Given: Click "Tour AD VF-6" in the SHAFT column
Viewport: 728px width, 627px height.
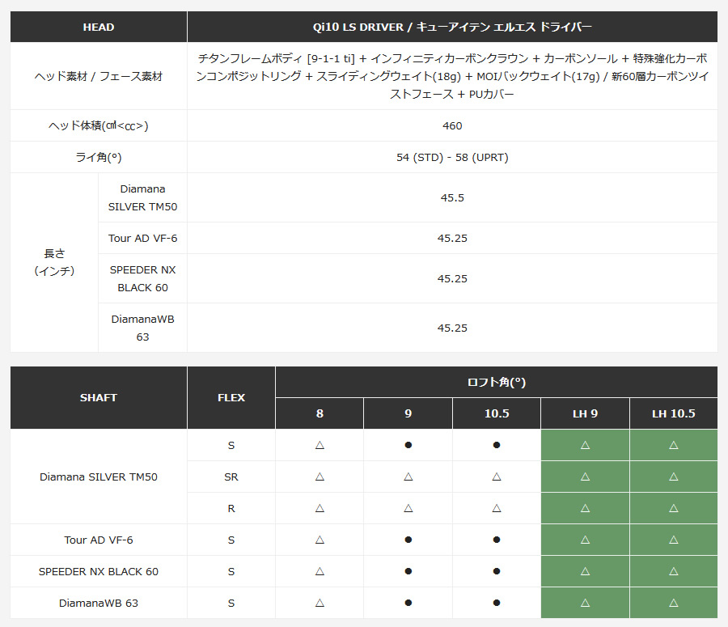Looking at the screenshot, I should (99, 540).
